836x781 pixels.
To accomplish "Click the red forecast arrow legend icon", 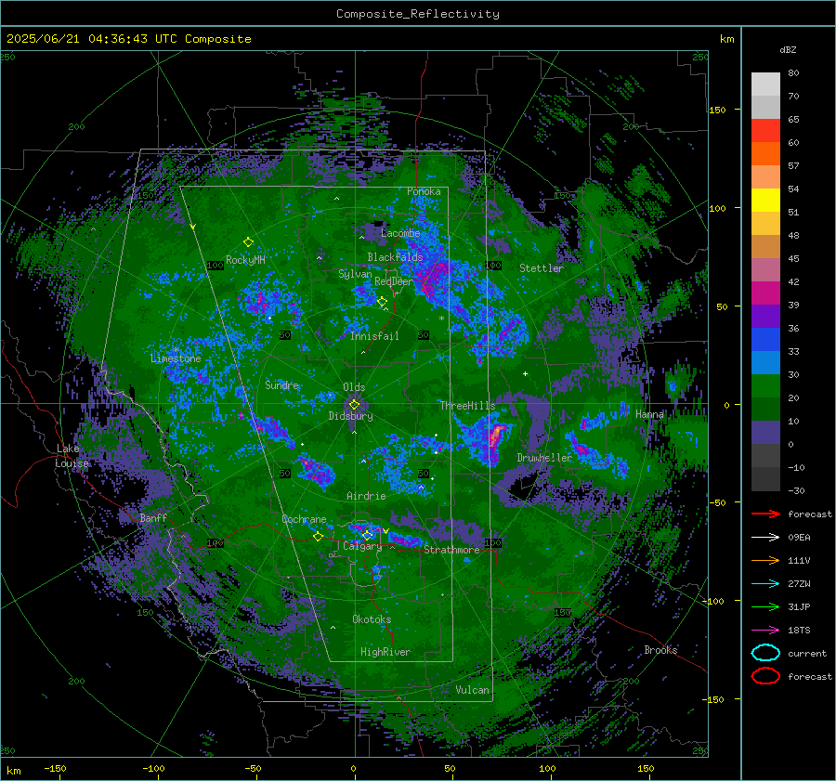I will (765, 514).
